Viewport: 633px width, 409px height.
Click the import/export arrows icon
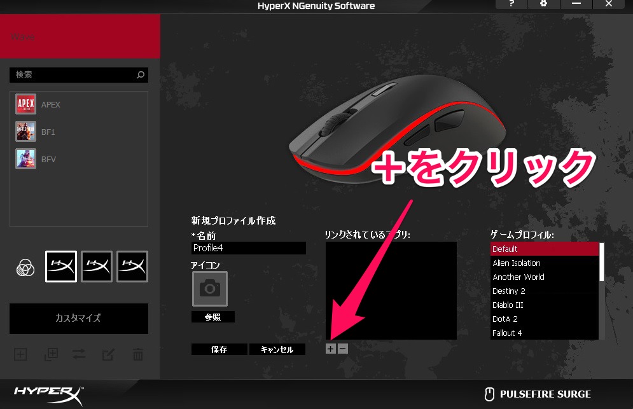79,354
